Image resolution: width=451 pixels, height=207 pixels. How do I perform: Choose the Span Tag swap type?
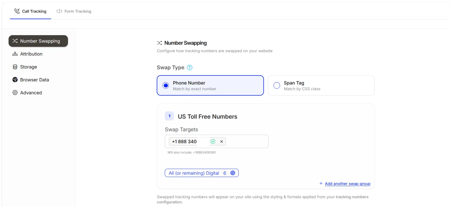point(321,85)
